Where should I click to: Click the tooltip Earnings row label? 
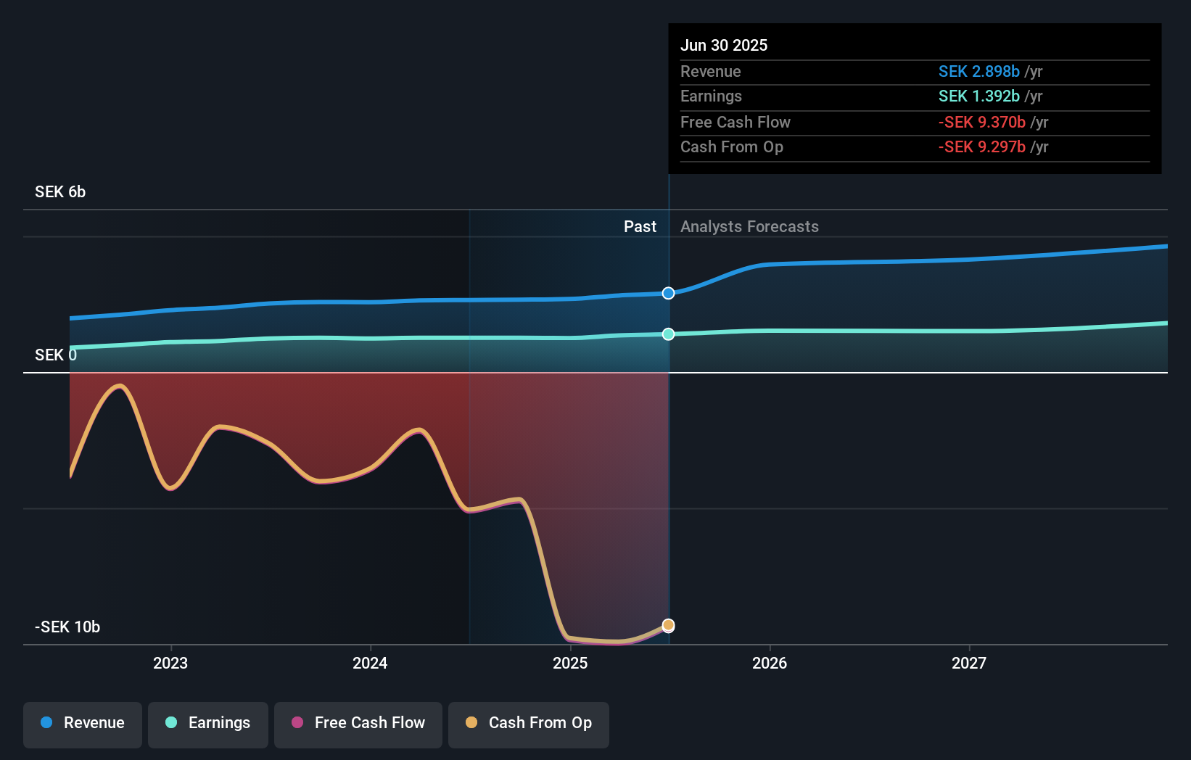click(x=711, y=96)
